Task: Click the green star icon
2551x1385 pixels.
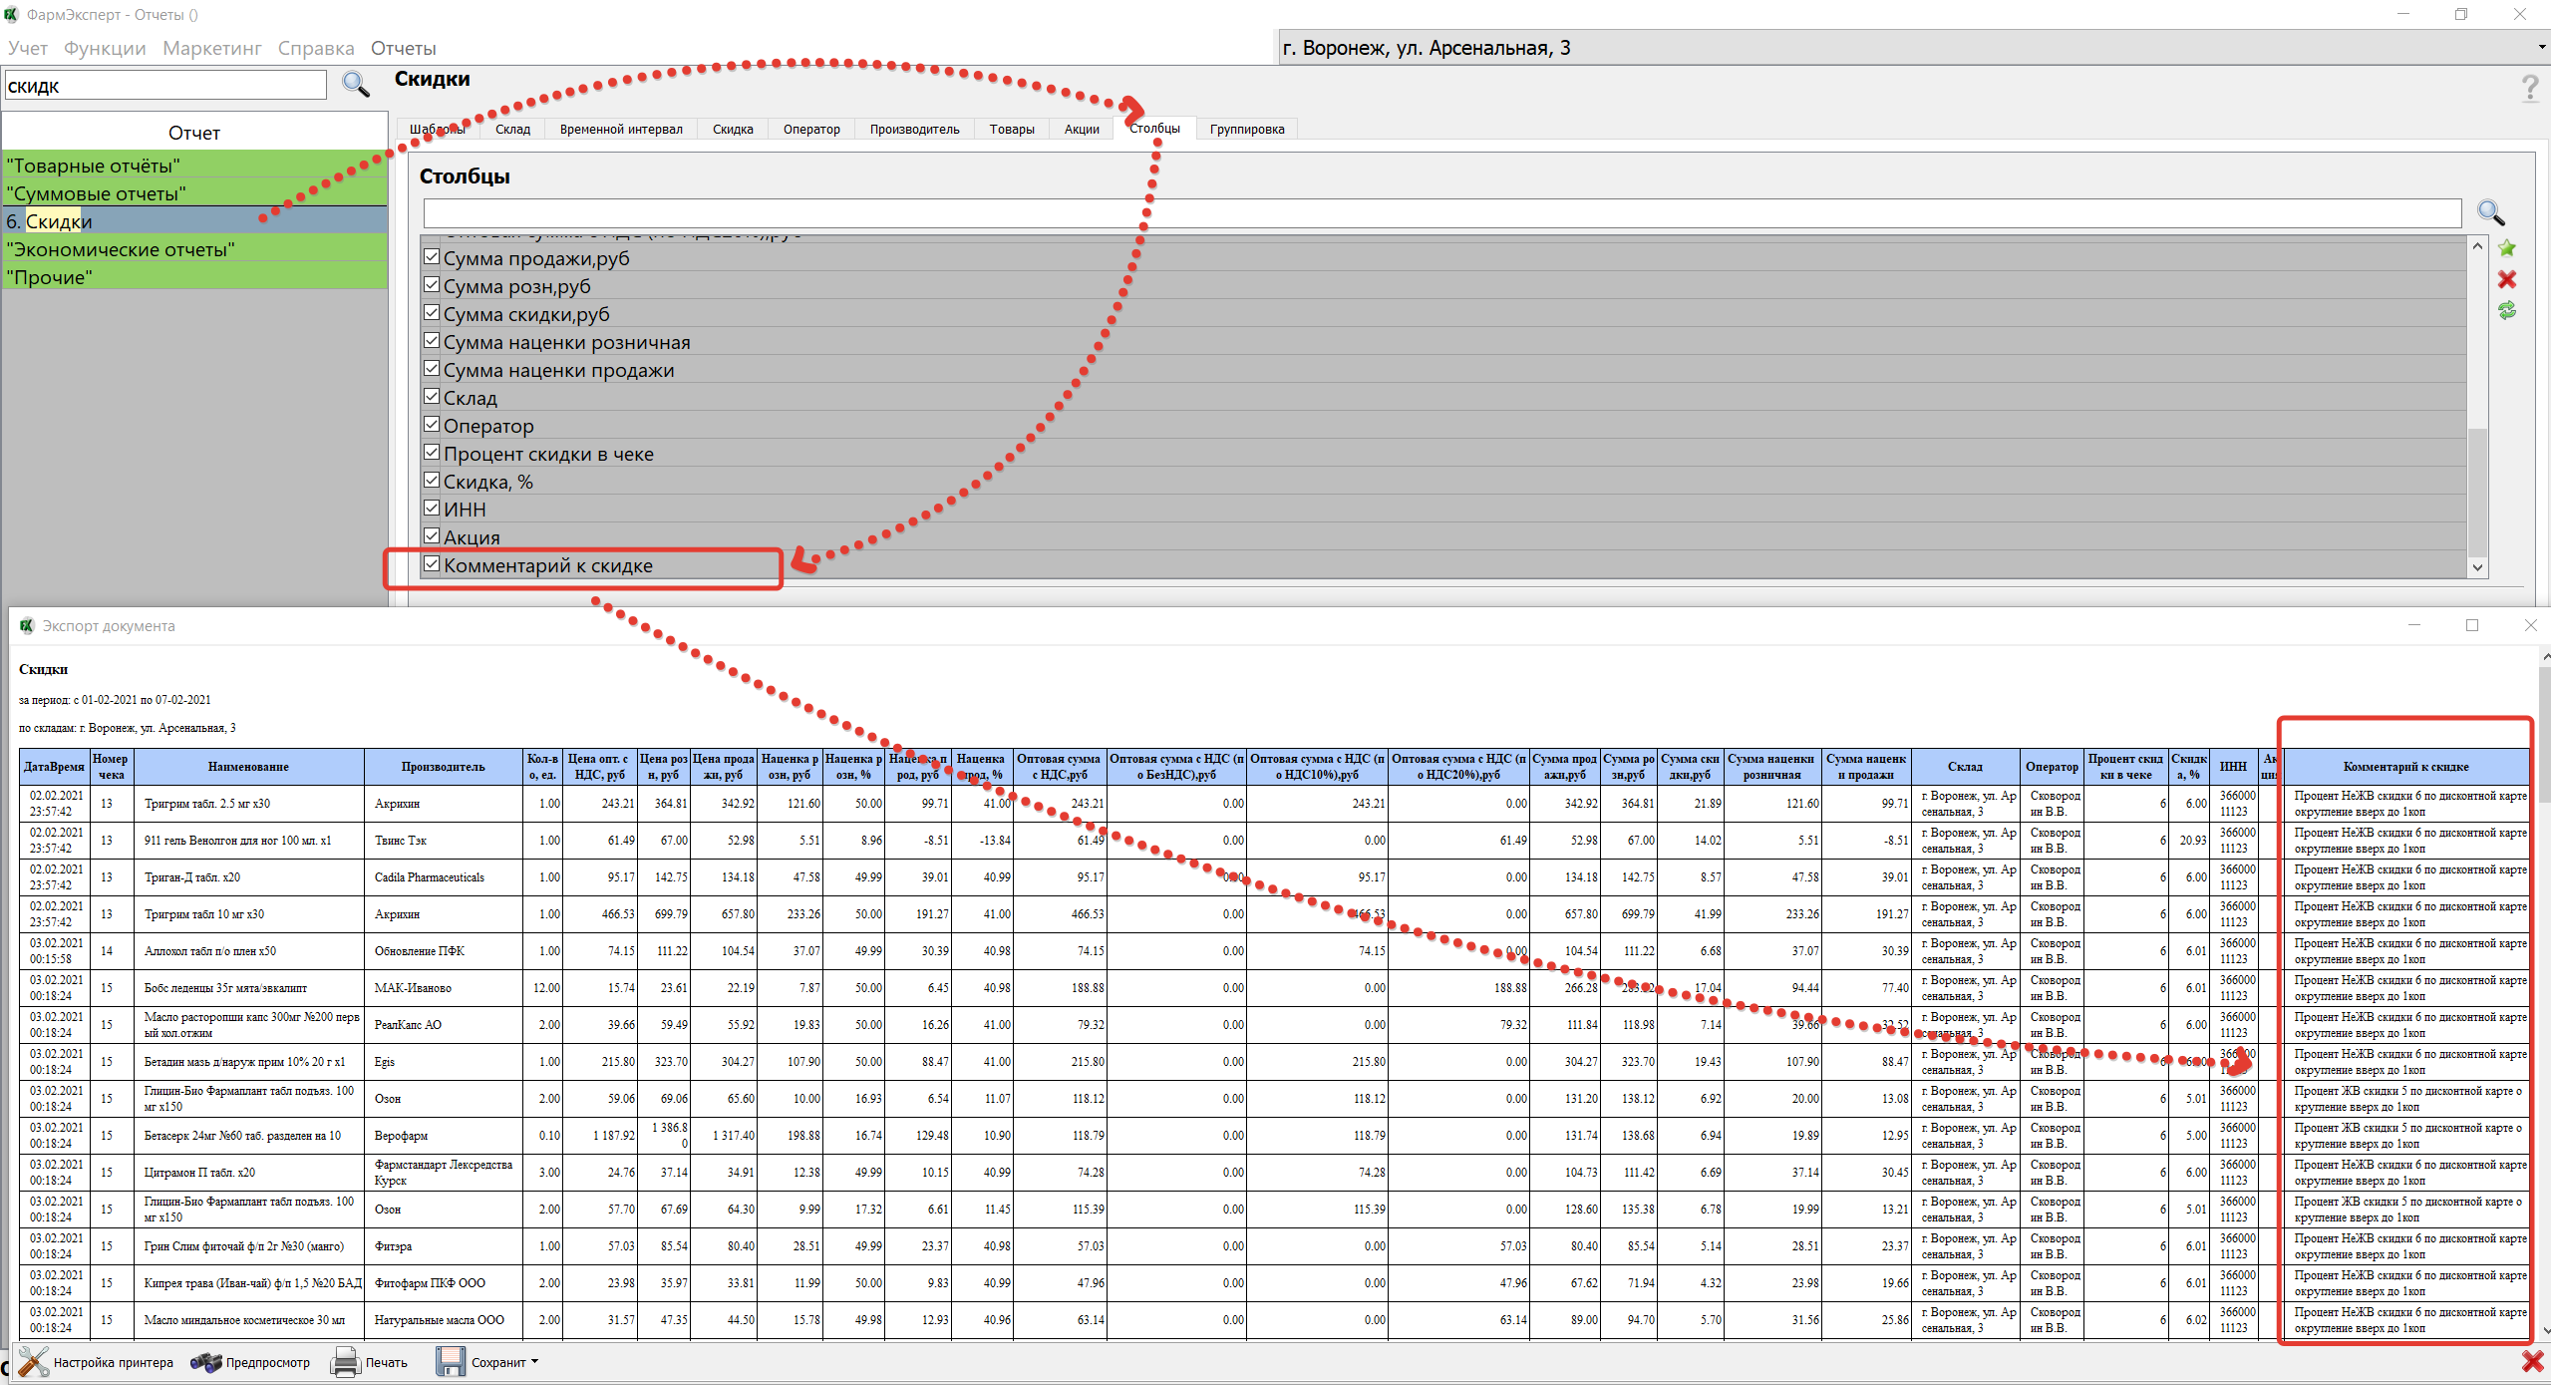Action: (x=2507, y=248)
